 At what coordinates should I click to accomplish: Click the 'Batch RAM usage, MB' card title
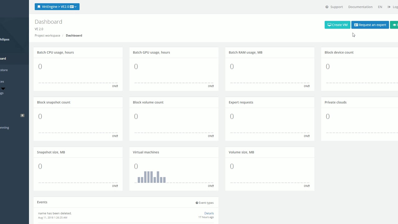point(246,52)
